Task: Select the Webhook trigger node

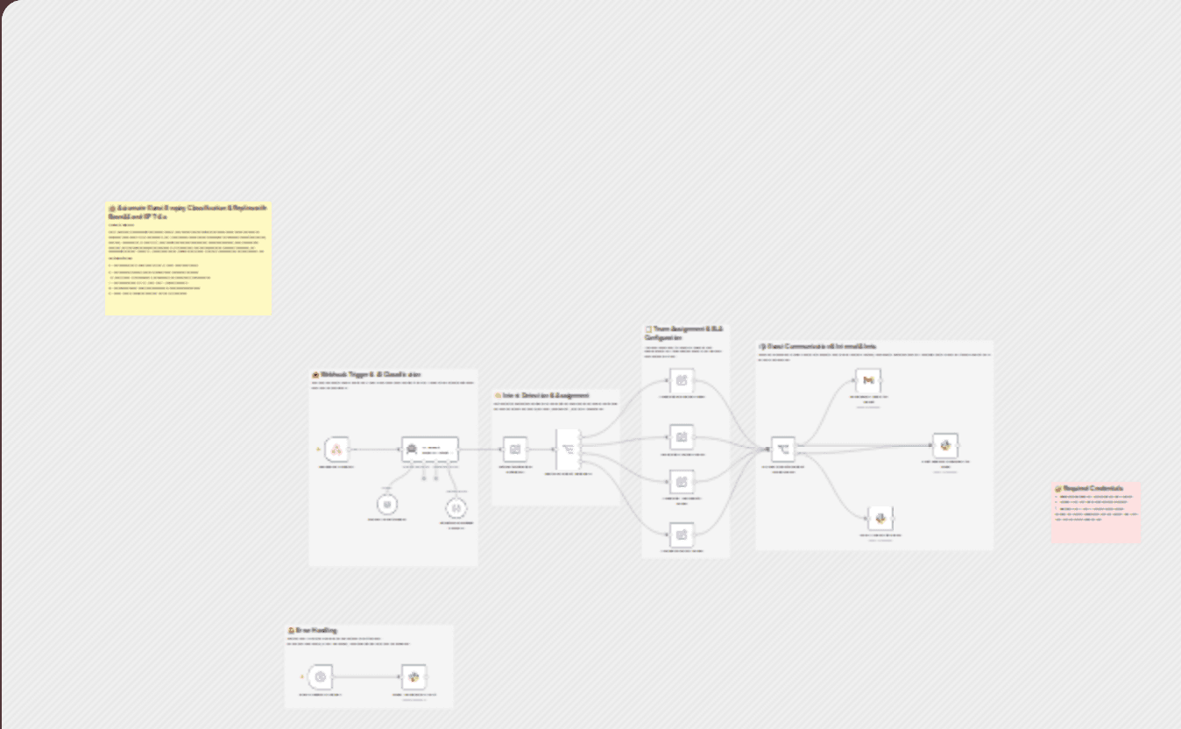Action: pos(337,449)
